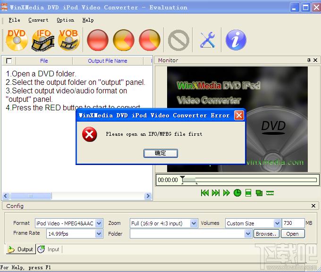Click the File column header
This screenshot has width=321, height=272.
point(44,61)
